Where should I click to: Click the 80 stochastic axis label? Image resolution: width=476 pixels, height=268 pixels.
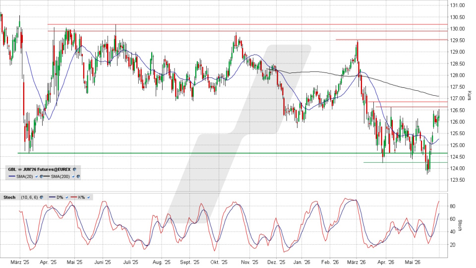[453, 206]
